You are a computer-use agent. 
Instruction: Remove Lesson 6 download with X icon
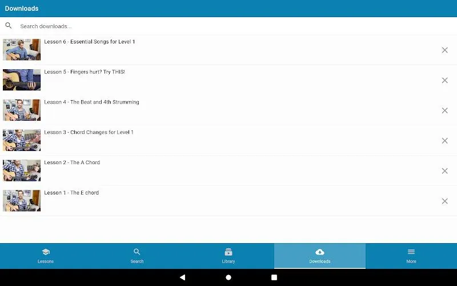(x=444, y=50)
